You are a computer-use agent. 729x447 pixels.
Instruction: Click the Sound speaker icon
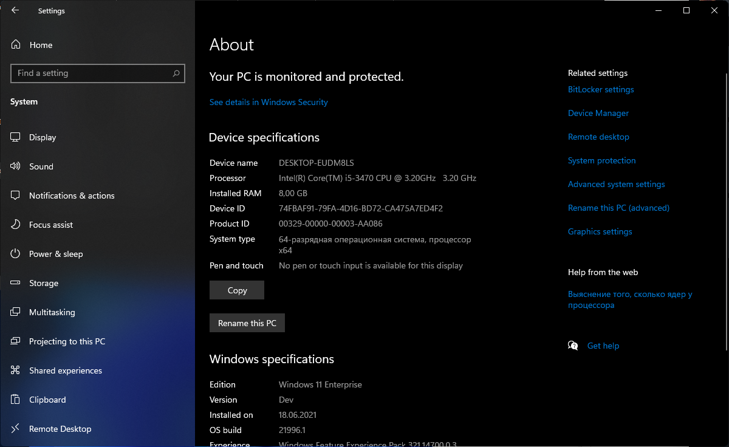16,166
